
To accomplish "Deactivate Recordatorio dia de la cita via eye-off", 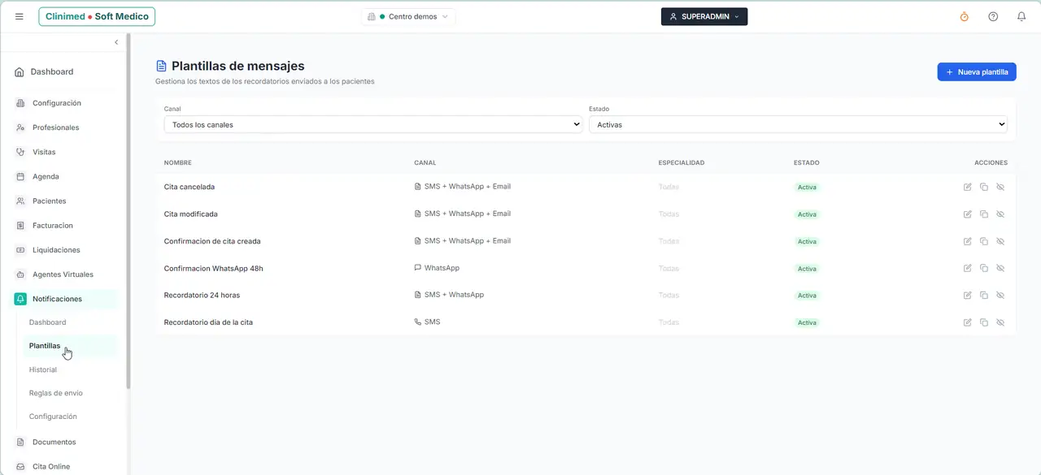I will pyautogui.click(x=1001, y=322).
